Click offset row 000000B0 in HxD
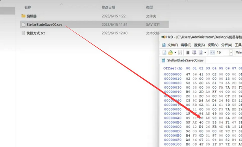 pos(173,122)
